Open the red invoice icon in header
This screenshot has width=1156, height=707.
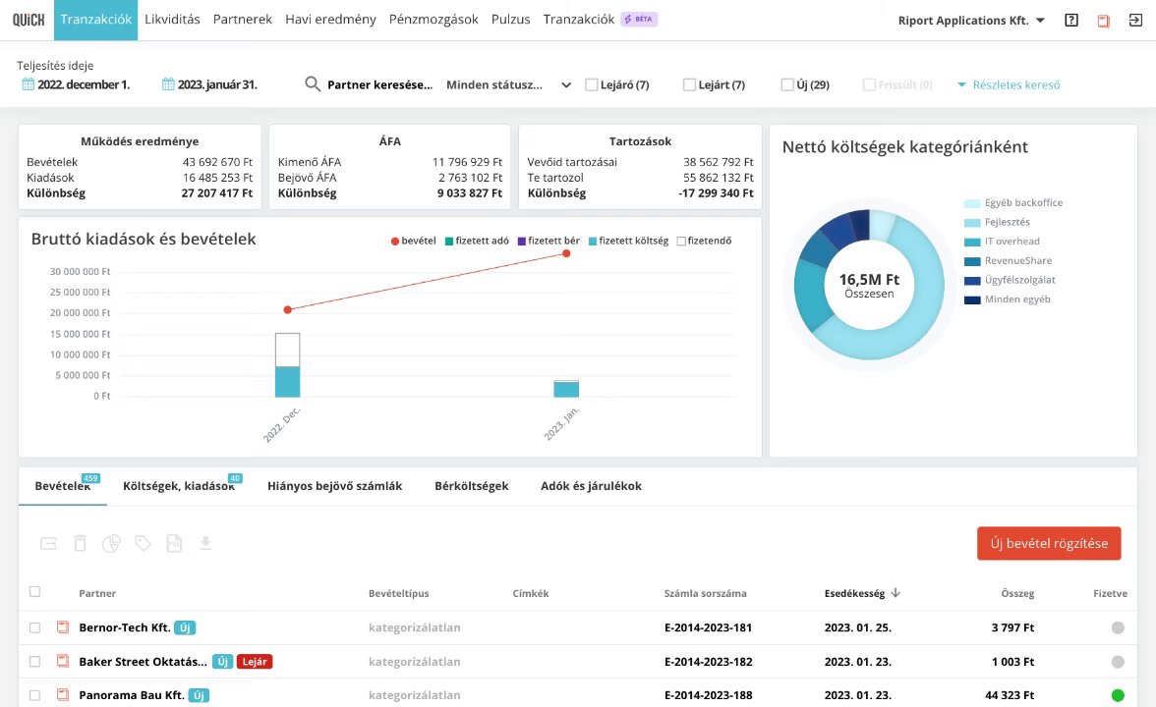tap(1104, 21)
